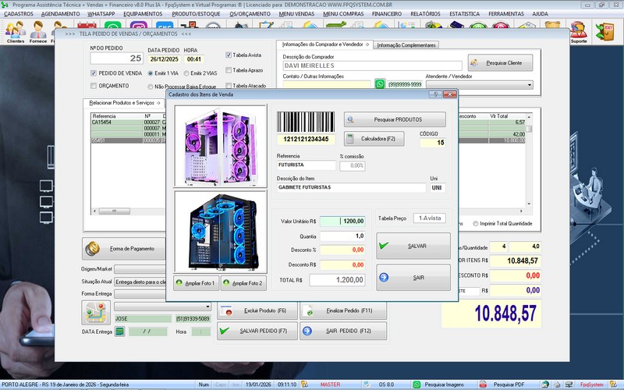This screenshot has width=624, height=390.
Task: Click SAIR PEDIDO (F12) button
Action: pyautogui.click(x=343, y=331)
